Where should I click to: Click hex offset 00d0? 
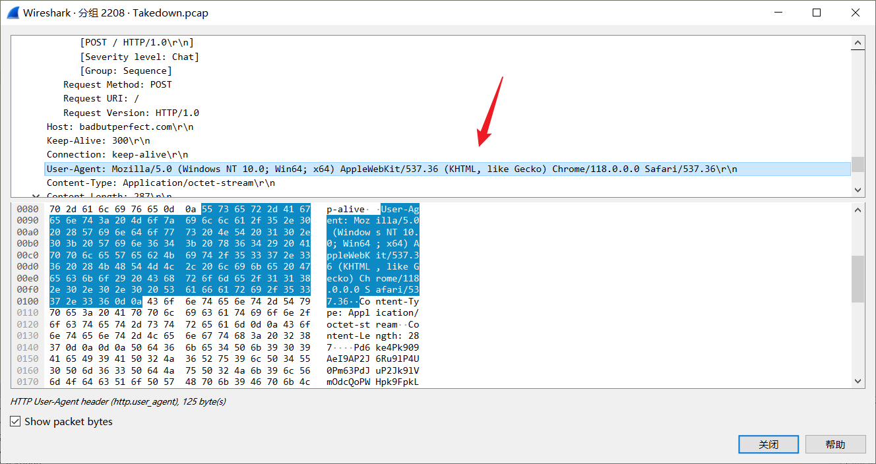point(28,266)
